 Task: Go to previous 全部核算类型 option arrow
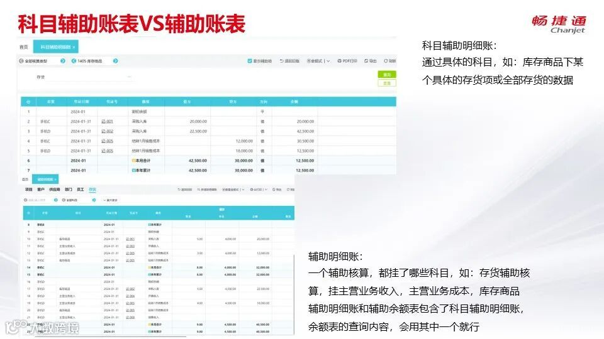coord(21,61)
